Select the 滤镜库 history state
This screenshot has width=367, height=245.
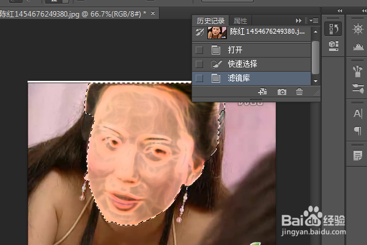click(x=251, y=78)
